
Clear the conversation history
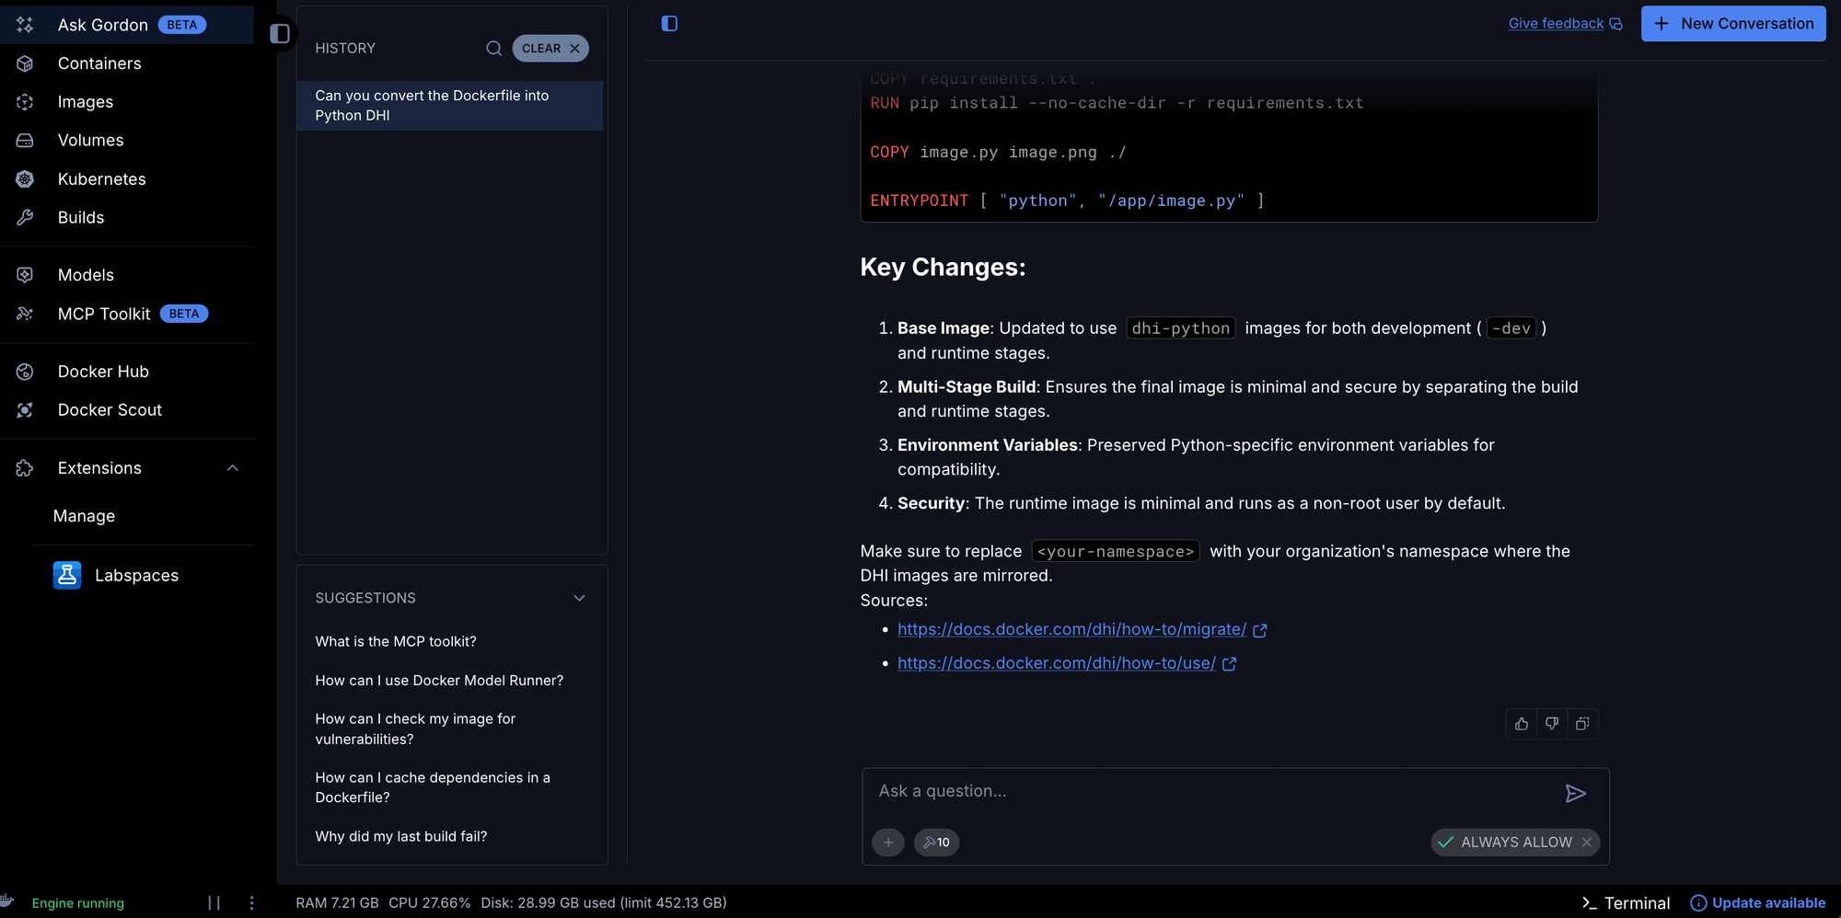click(550, 49)
